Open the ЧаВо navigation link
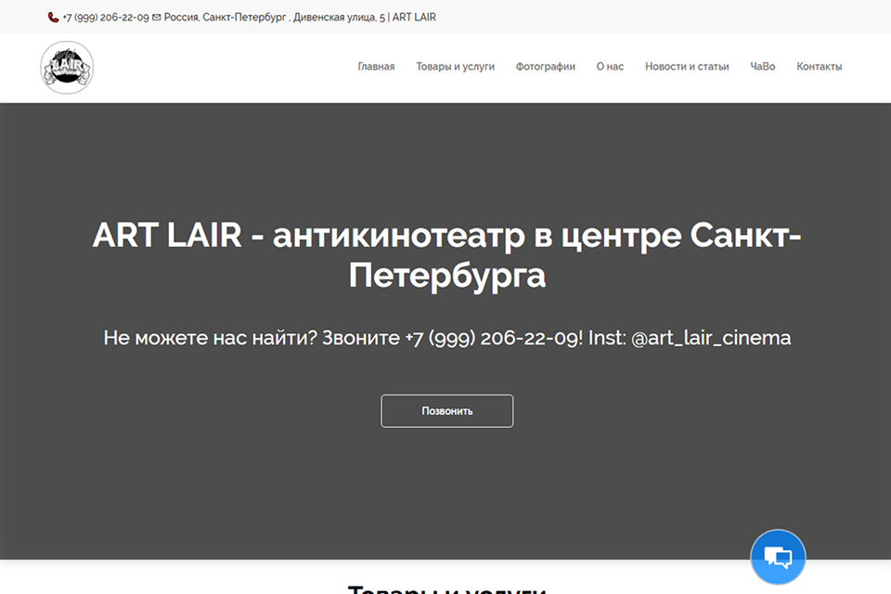The width and height of the screenshot is (891, 594). coord(762,67)
